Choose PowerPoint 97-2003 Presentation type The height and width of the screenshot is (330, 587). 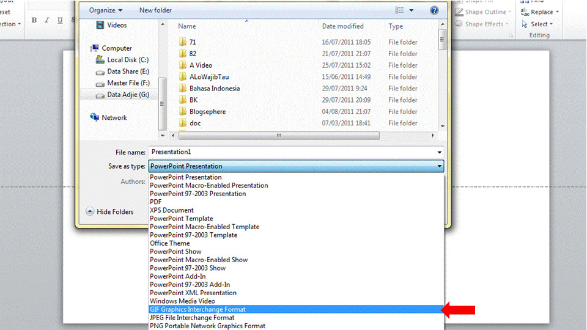pyautogui.click(x=296, y=194)
